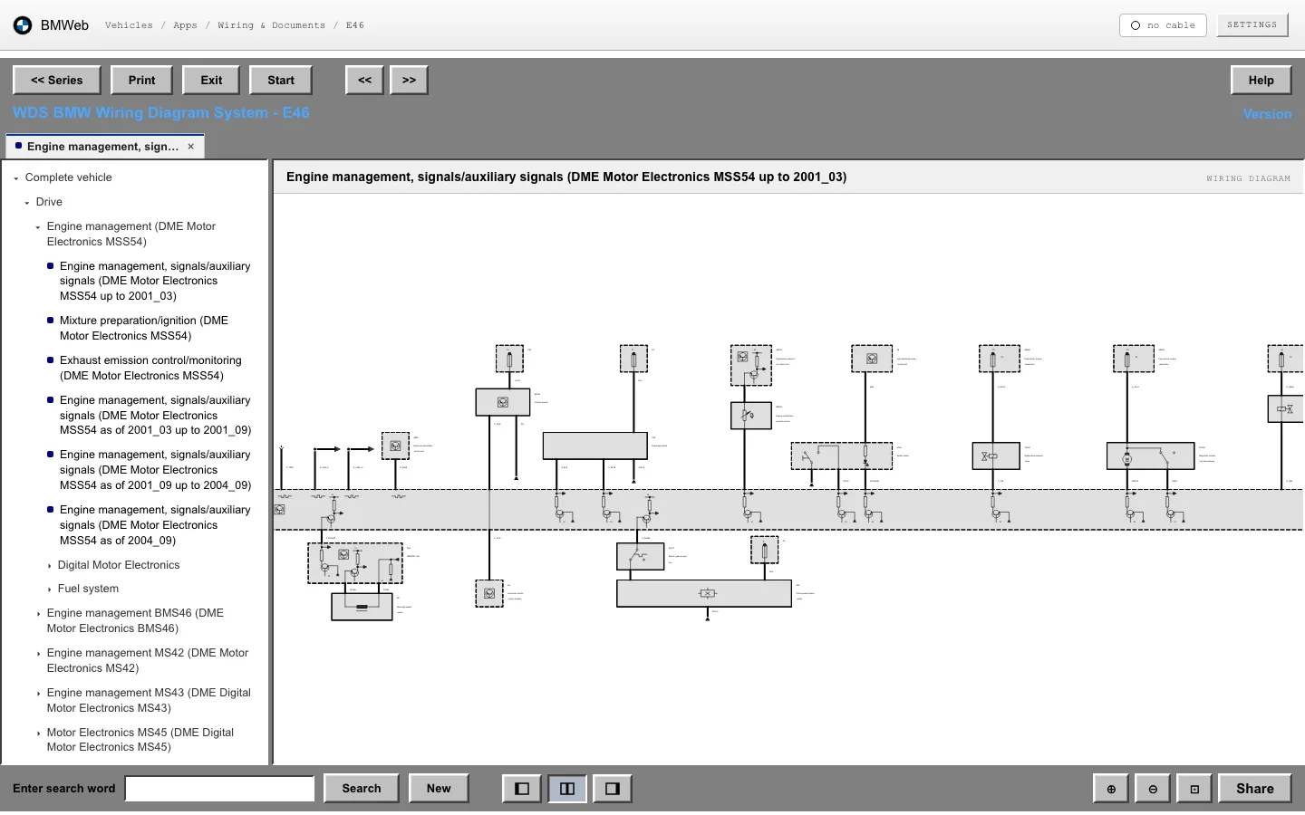Open signals MSS54 as of 2001_03 up to 2001_09

pos(155,415)
